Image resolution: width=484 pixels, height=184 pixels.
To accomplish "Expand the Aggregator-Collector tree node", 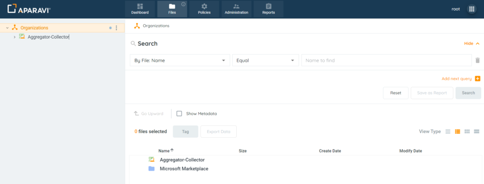I will pos(15,37).
